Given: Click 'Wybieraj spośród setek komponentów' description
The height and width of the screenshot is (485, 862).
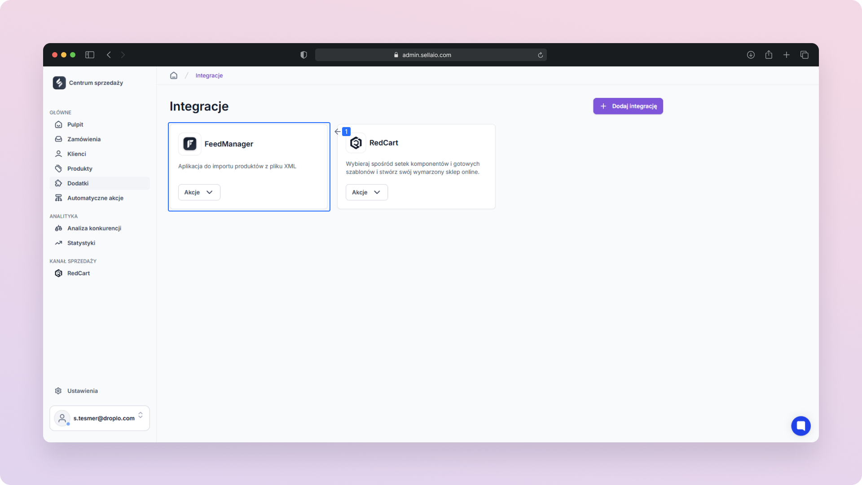Looking at the screenshot, I should pyautogui.click(x=413, y=168).
